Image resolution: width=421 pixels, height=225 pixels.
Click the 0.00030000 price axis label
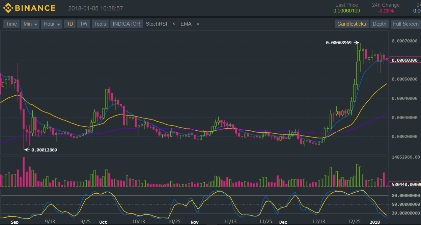[x=404, y=118]
